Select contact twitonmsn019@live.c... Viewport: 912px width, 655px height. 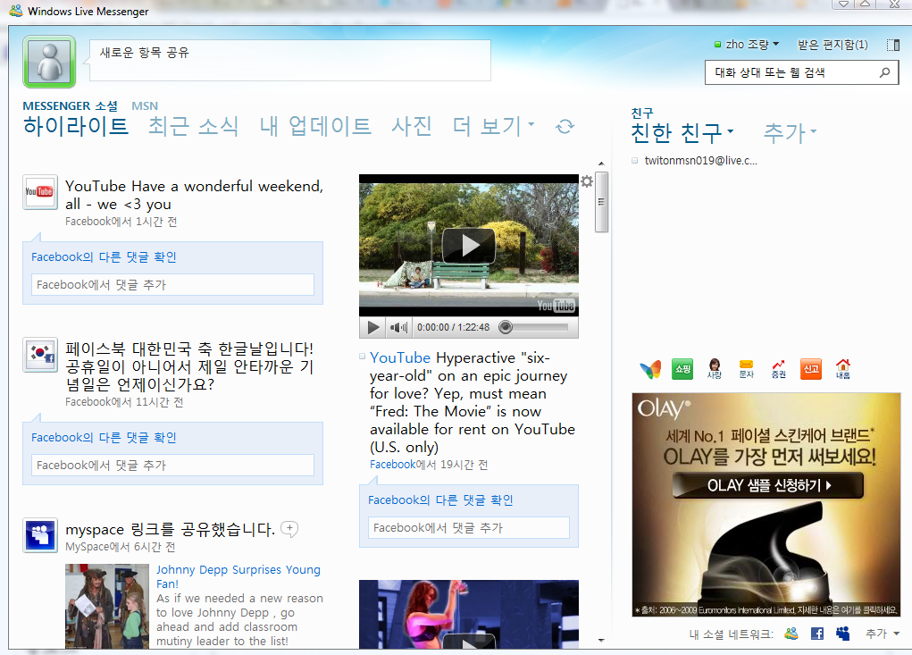pyautogui.click(x=701, y=161)
